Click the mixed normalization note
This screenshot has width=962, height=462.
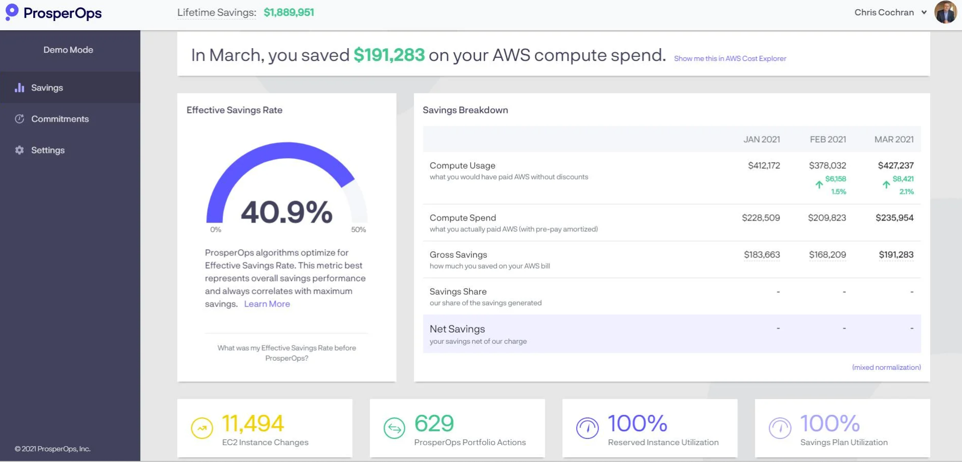coord(886,367)
